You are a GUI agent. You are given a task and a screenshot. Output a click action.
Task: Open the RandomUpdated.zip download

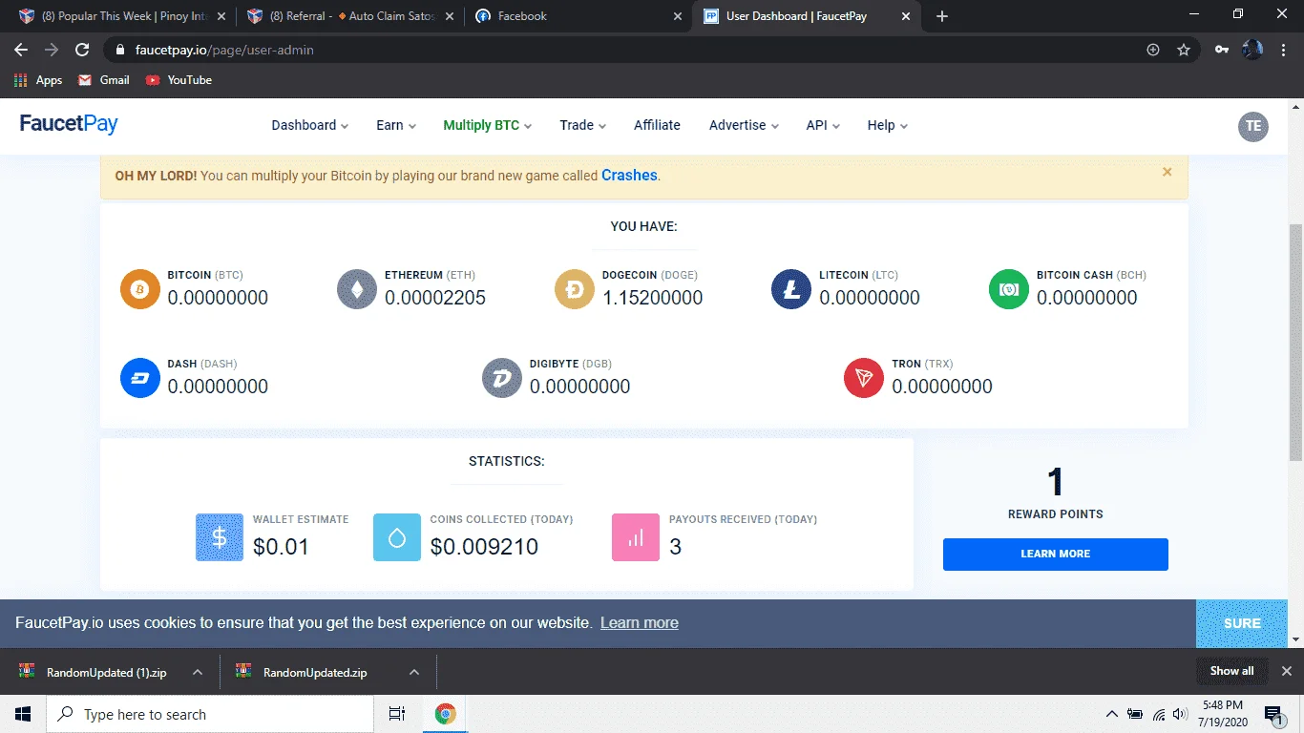pyautogui.click(x=304, y=672)
